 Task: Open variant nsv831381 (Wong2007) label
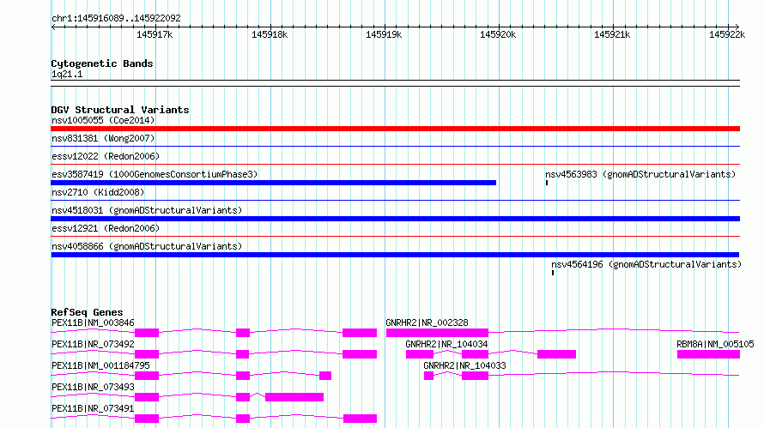(103, 138)
